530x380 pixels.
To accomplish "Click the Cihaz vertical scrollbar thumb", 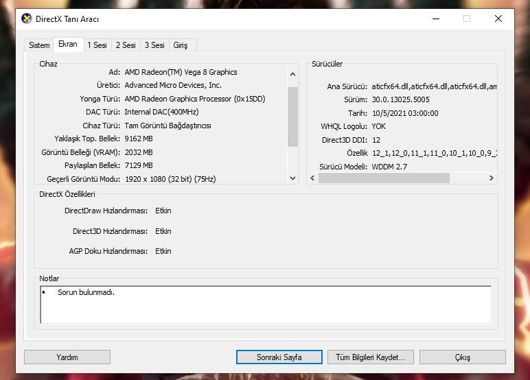I will click(292, 117).
